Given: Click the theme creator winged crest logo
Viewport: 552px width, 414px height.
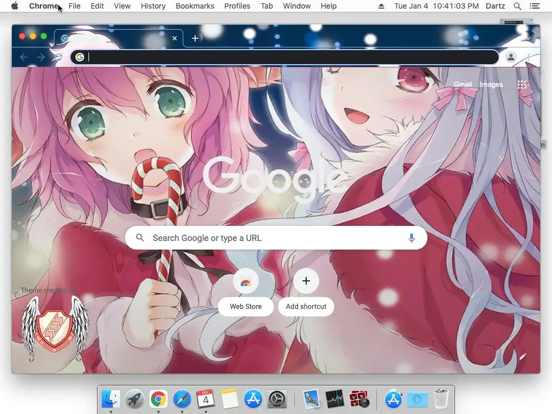Looking at the screenshot, I should (56, 328).
